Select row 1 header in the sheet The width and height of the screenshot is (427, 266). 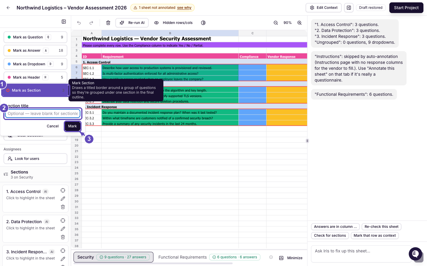click(77, 39)
